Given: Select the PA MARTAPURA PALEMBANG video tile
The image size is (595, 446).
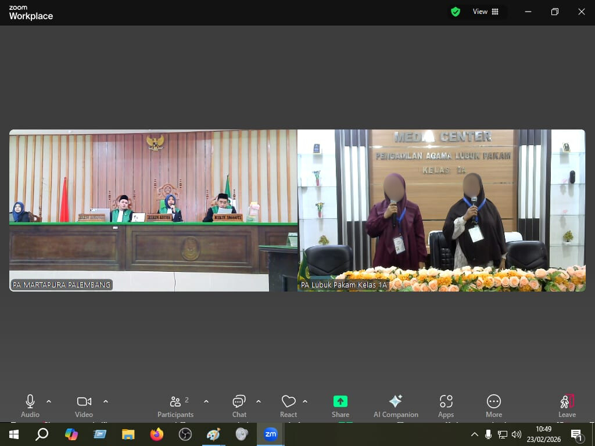Looking at the screenshot, I should coord(153,210).
